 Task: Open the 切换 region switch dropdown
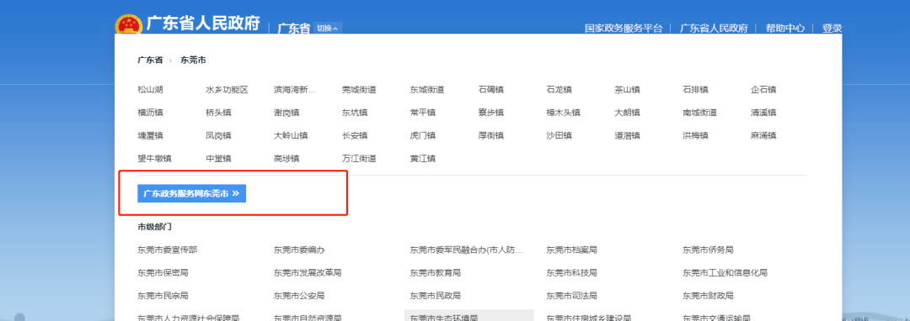tap(328, 28)
